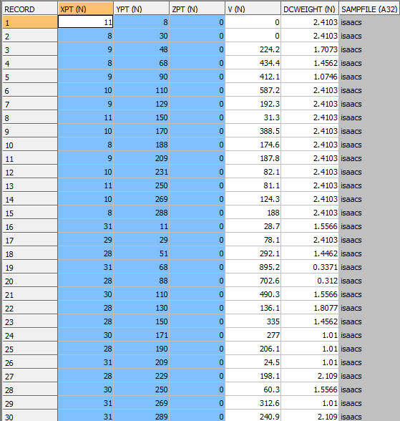Click the YPT cell showing 288
Viewport: 400px width, 421px height.
(142, 213)
